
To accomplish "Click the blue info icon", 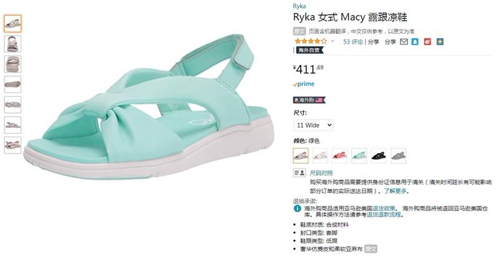I will (298, 208).
